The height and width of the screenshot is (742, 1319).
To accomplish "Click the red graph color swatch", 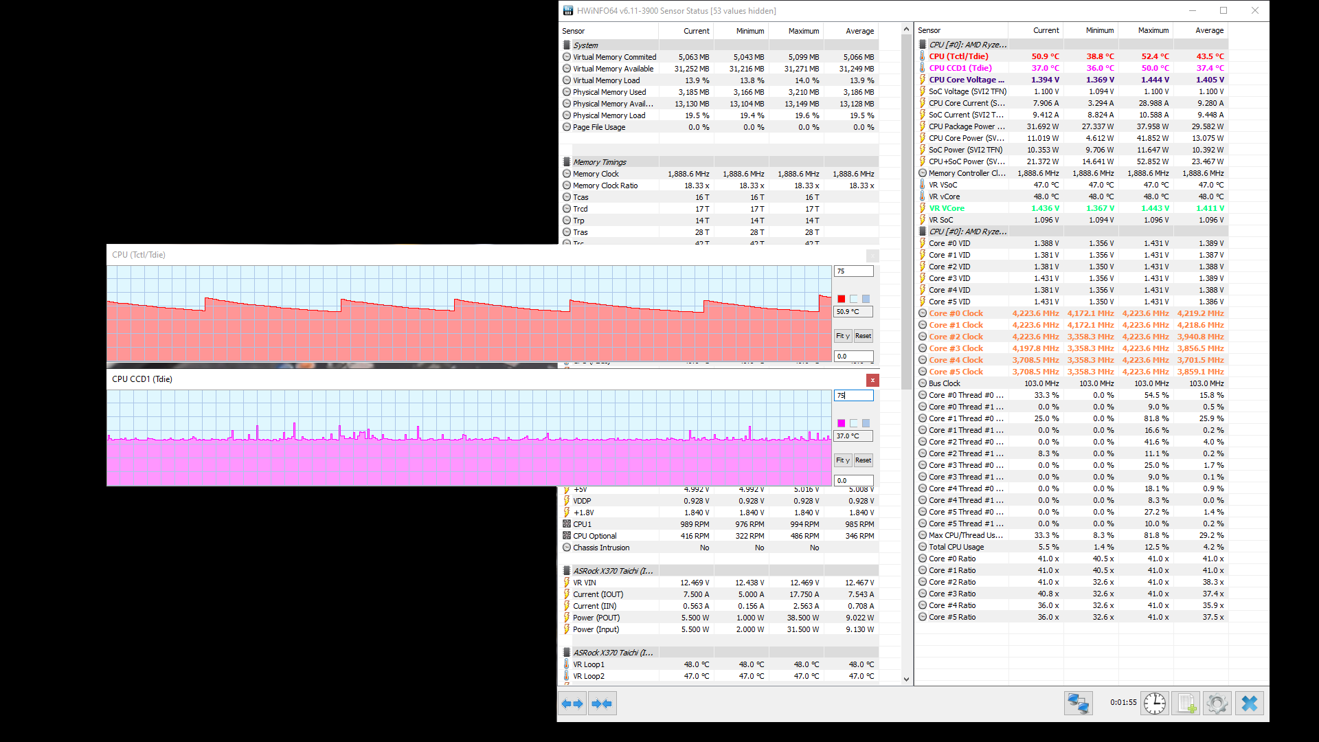I will 841,299.
